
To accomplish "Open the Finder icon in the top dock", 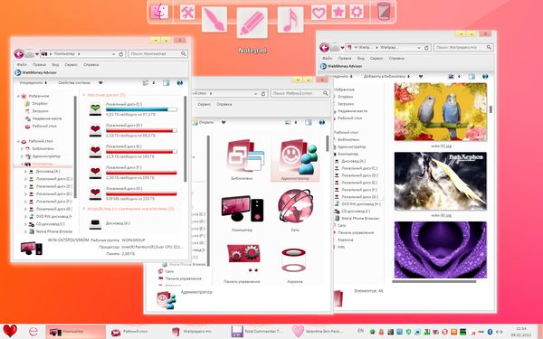I will [159, 12].
